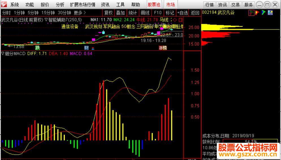Open the 资讯 menu in menu bar
This screenshot has width=281, height=160.
click(x=105, y=5)
